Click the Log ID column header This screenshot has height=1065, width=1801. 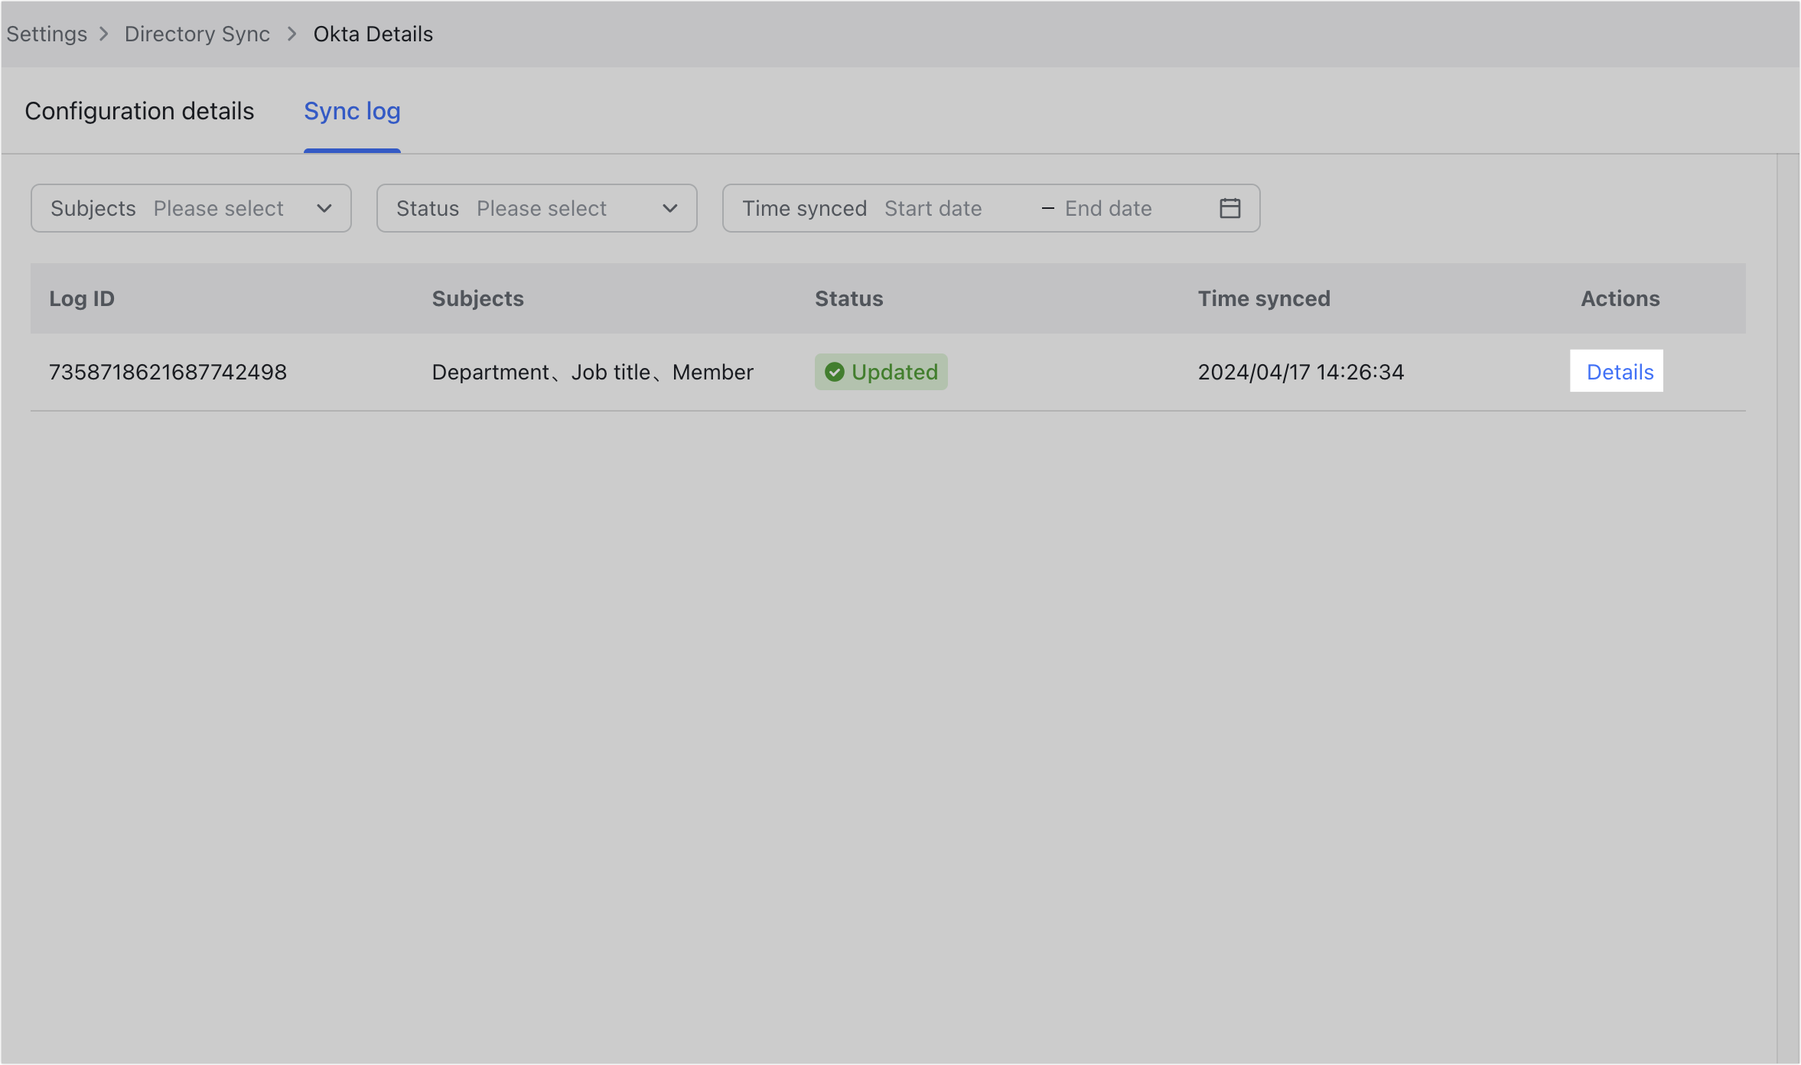[x=81, y=298]
